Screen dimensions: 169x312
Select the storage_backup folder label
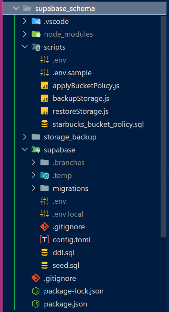tap(70, 137)
